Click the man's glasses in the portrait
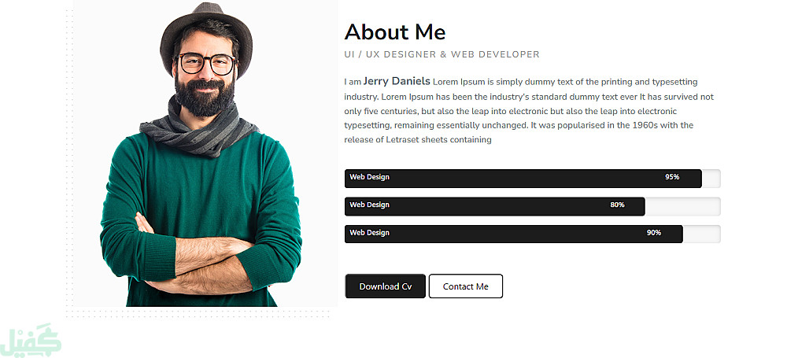Screen dimensions: 787x358 click(206, 64)
